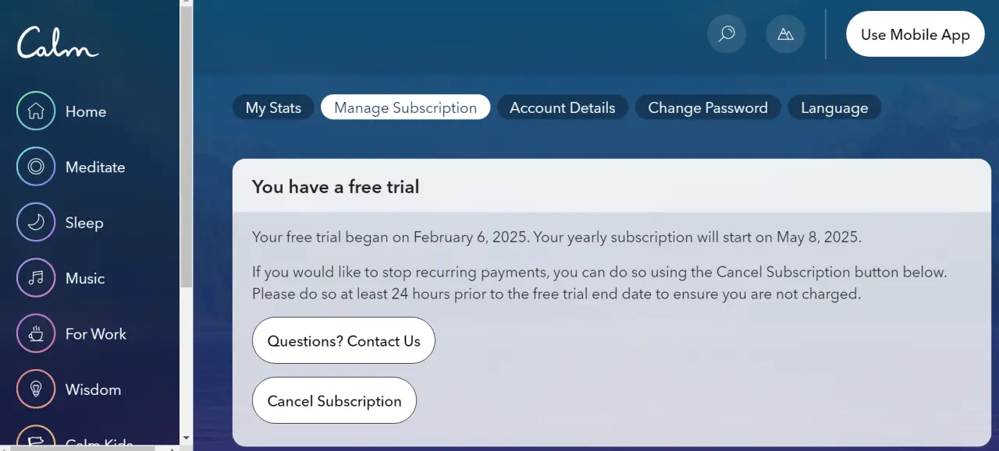The height and width of the screenshot is (451, 999).
Task: Click the Calm logo
Action: 58,42
